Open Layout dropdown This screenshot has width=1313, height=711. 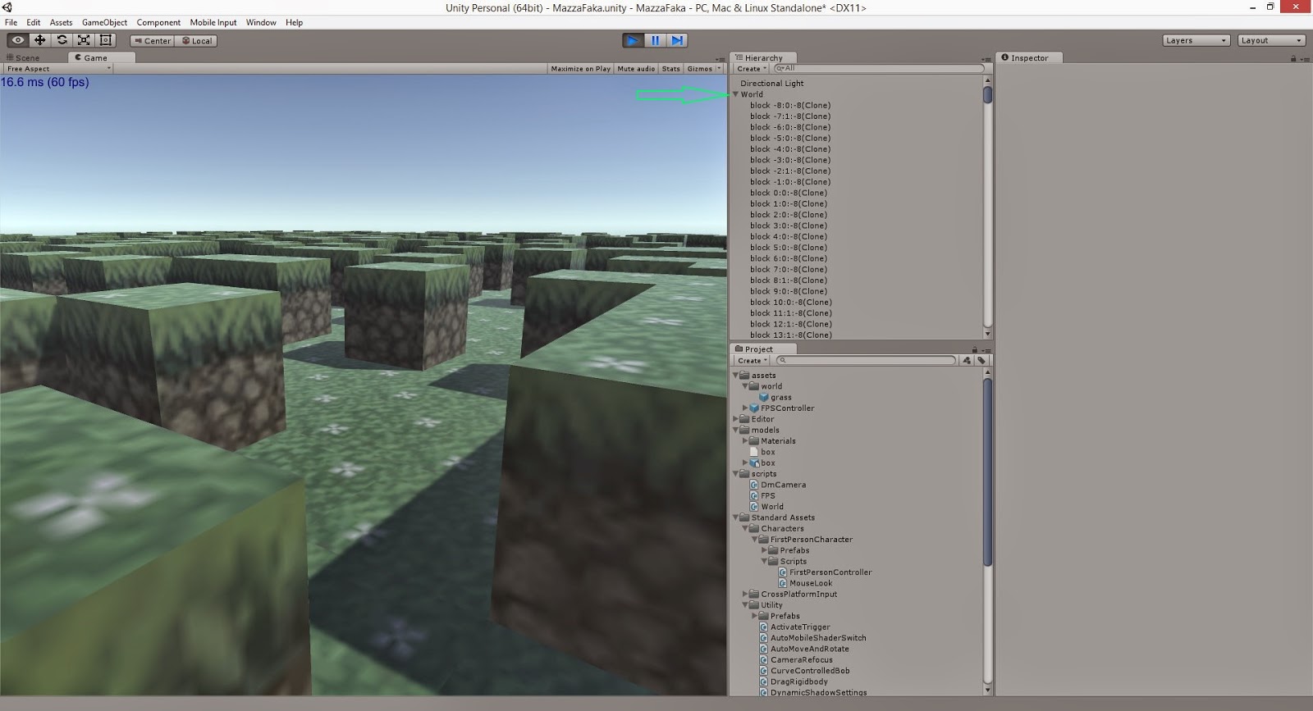1271,40
